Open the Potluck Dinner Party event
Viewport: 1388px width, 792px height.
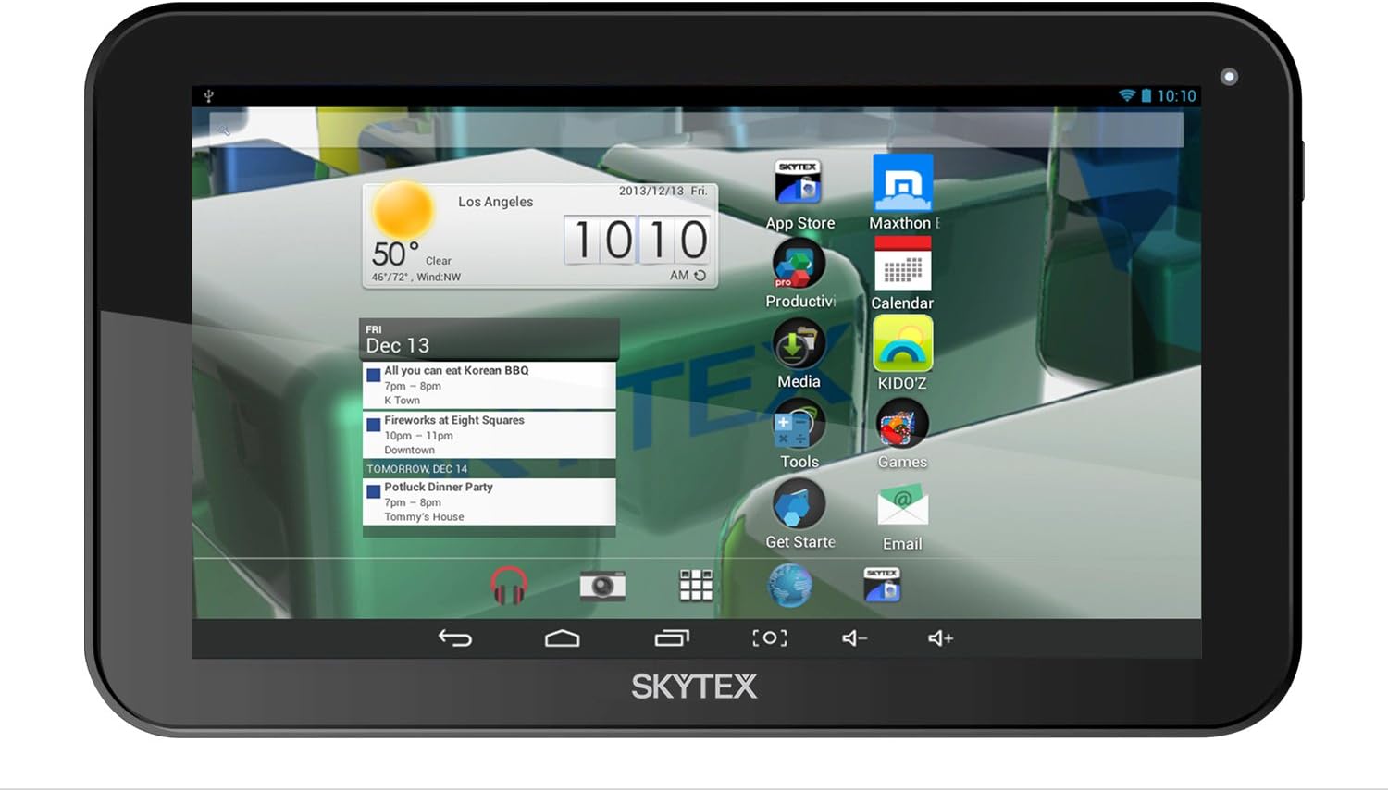489,501
